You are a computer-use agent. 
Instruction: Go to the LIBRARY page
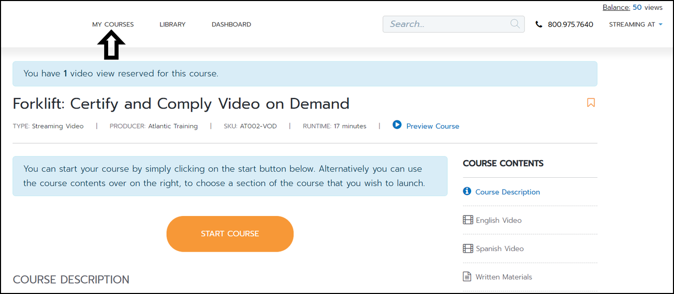pyautogui.click(x=172, y=24)
